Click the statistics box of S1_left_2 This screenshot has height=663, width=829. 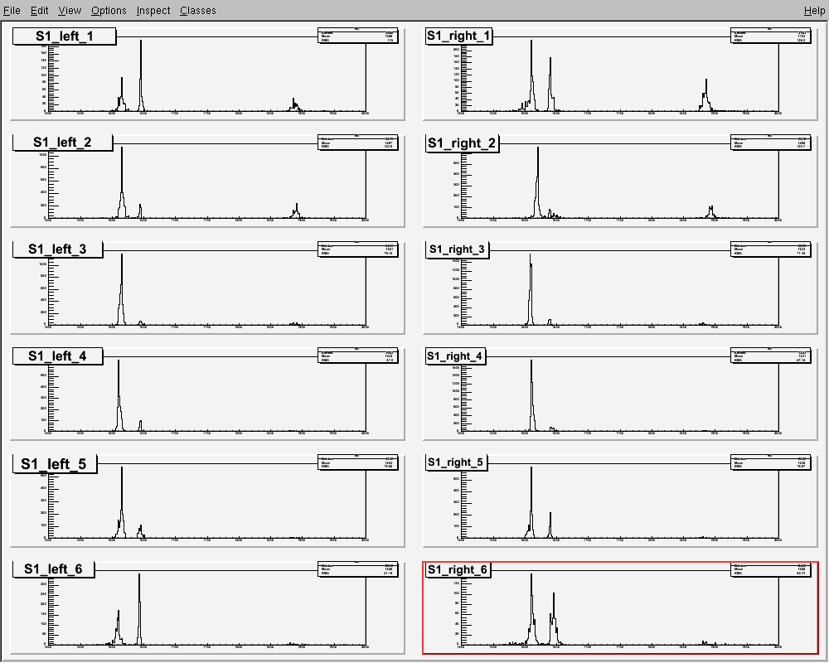358,143
